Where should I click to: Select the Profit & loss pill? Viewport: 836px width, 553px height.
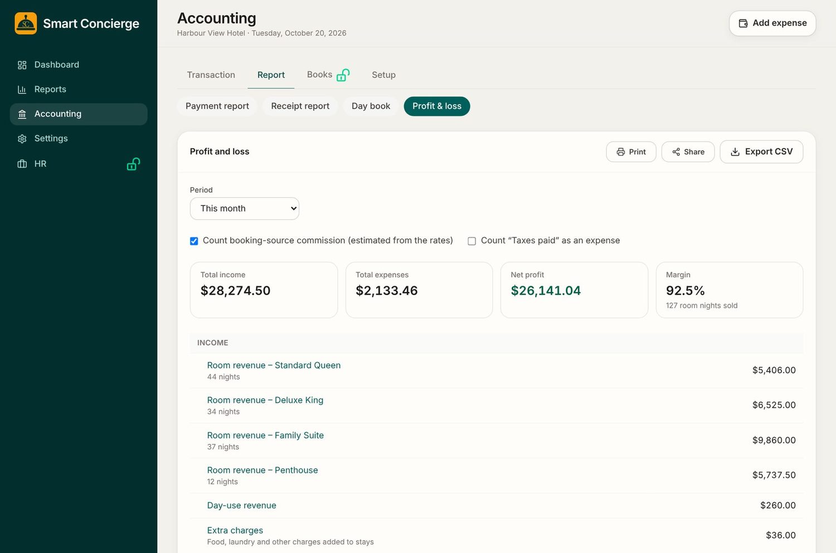(x=437, y=106)
